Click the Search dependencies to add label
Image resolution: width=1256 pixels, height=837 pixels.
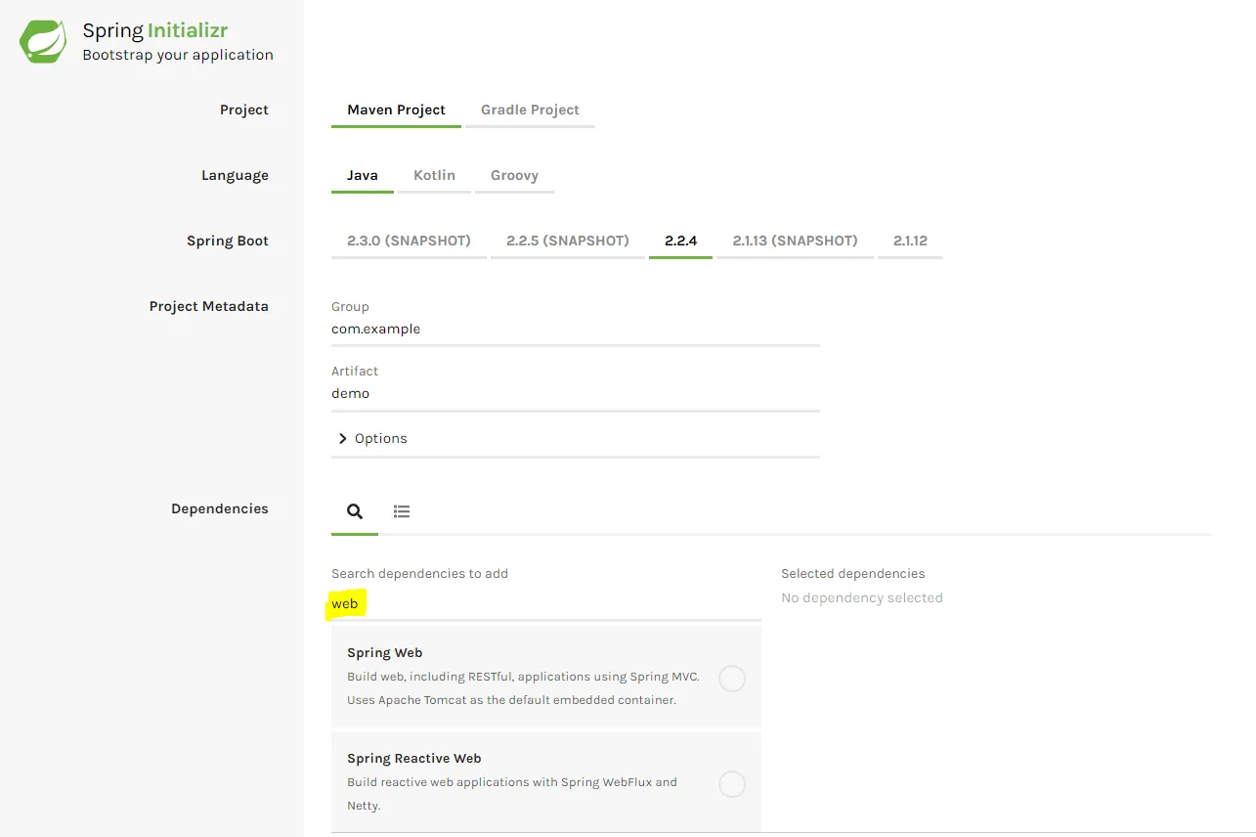point(420,574)
